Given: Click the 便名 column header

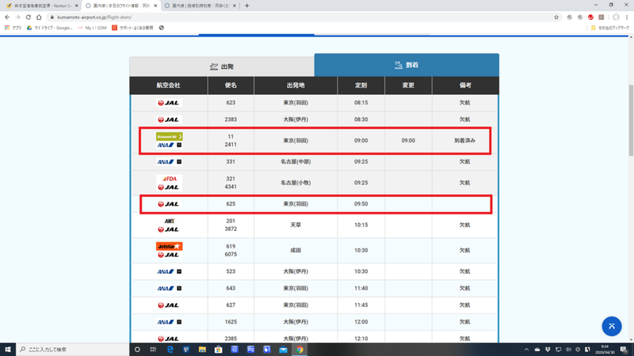Looking at the screenshot, I should point(231,85).
